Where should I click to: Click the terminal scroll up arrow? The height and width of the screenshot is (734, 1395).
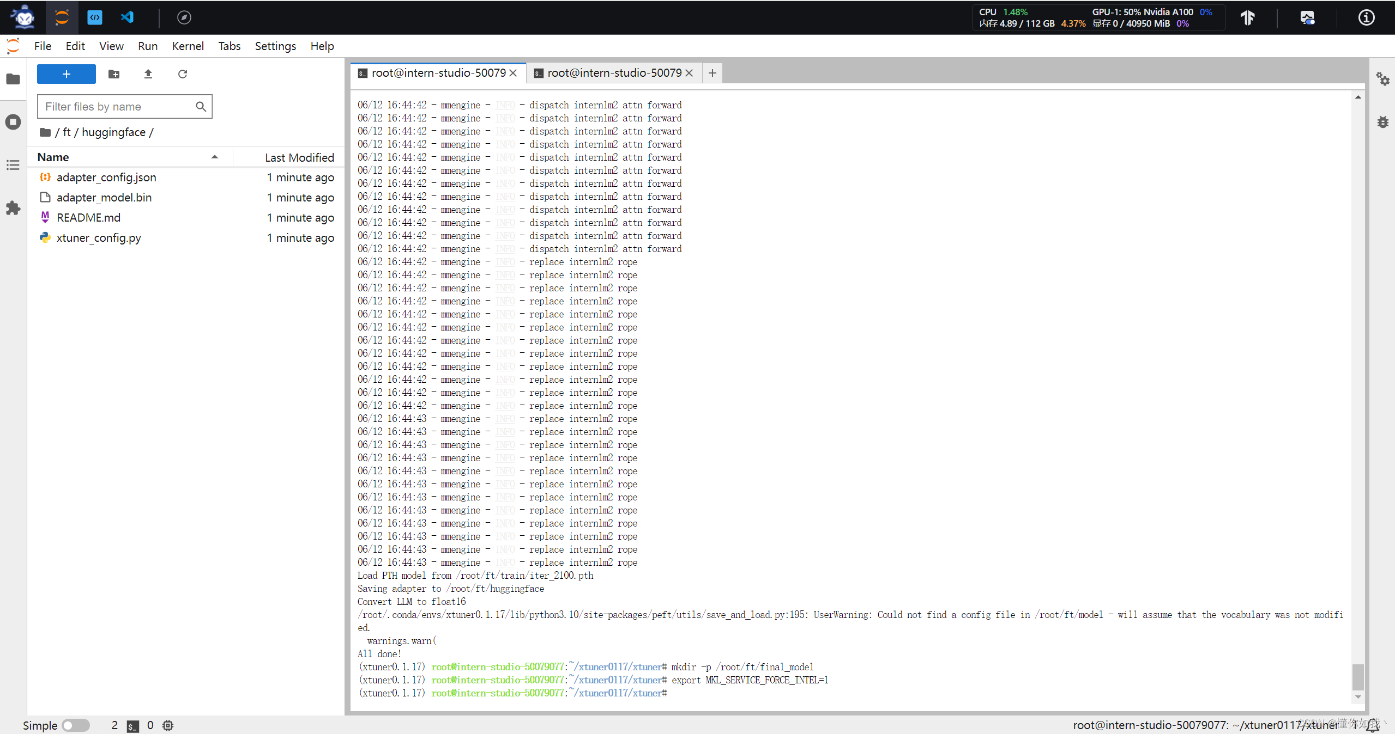pos(1358,97)
